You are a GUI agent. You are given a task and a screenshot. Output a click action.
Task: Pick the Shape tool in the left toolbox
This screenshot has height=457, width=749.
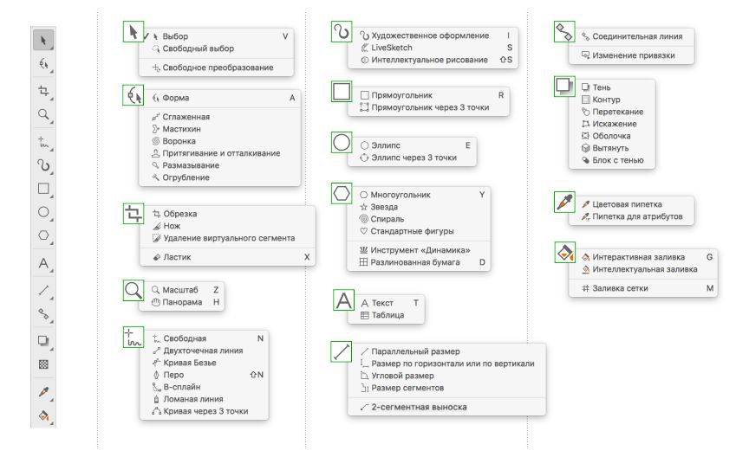pos(42,65)
